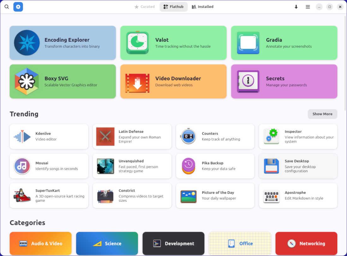Click the Valot timer icon
The width and height of the screenshot is (347, 256).
coord(138,43)
